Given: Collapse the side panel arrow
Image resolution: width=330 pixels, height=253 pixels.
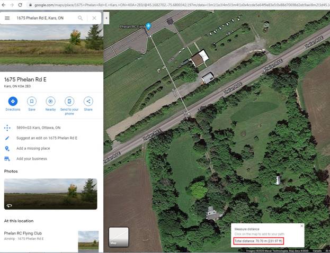Looking at the screenshot, I should point(105,18).
